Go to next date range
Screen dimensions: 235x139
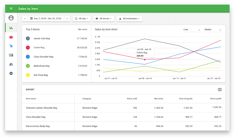pyautogui.click(x=67, y=19)
